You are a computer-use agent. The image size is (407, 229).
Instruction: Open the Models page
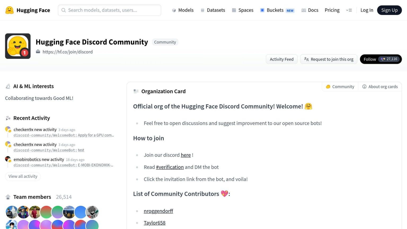(x=183, y=10)
